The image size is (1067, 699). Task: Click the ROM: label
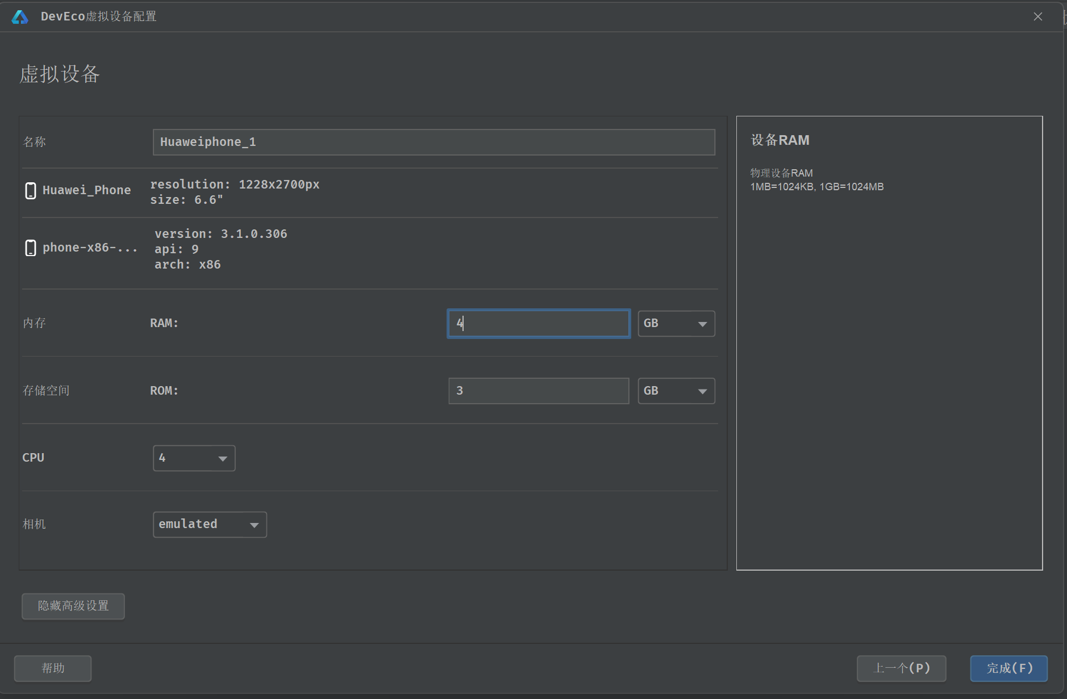(x=164, y=391)
